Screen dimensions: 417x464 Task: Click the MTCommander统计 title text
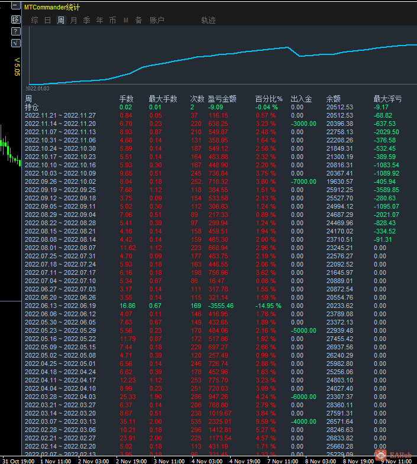(x=52, y=7)
